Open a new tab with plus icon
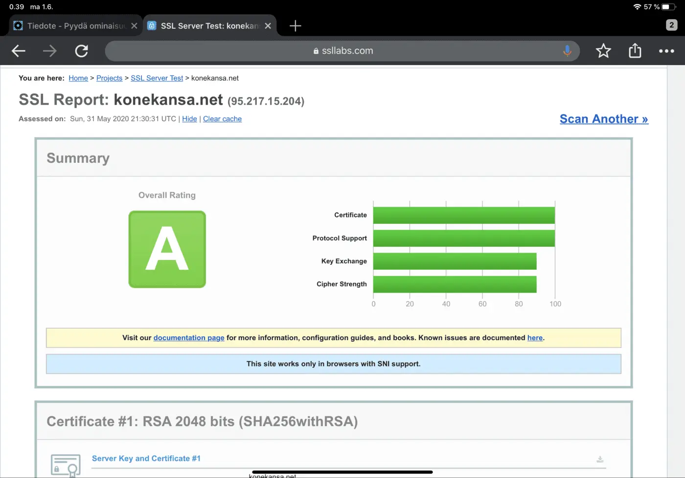 [296, 26]
